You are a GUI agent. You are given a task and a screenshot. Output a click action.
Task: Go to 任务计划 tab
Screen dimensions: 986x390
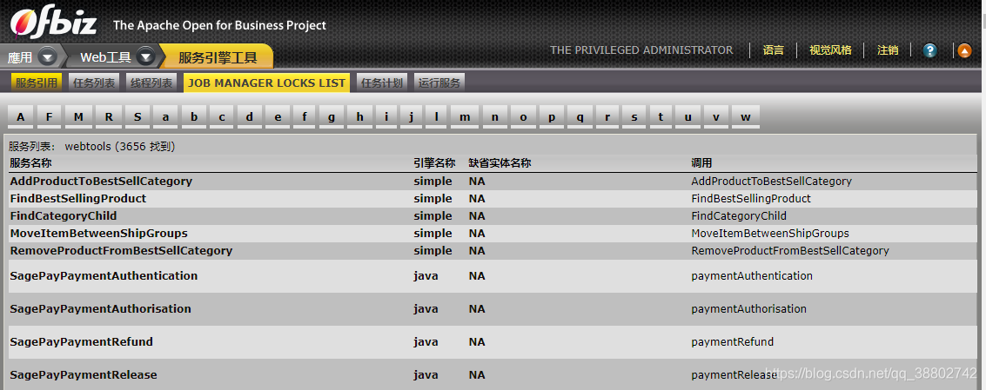[x=382, y=83]
